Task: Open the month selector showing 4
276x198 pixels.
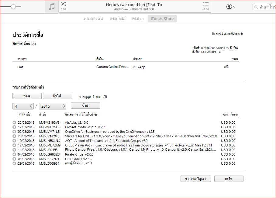Action: (23, 106)
